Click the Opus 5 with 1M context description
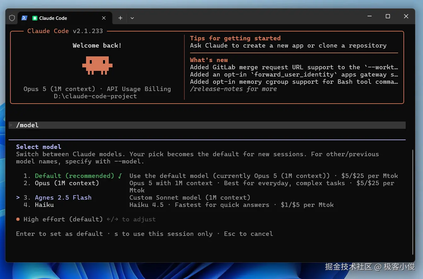The height and width of the screenshot is (279, 423). point(262,186)
